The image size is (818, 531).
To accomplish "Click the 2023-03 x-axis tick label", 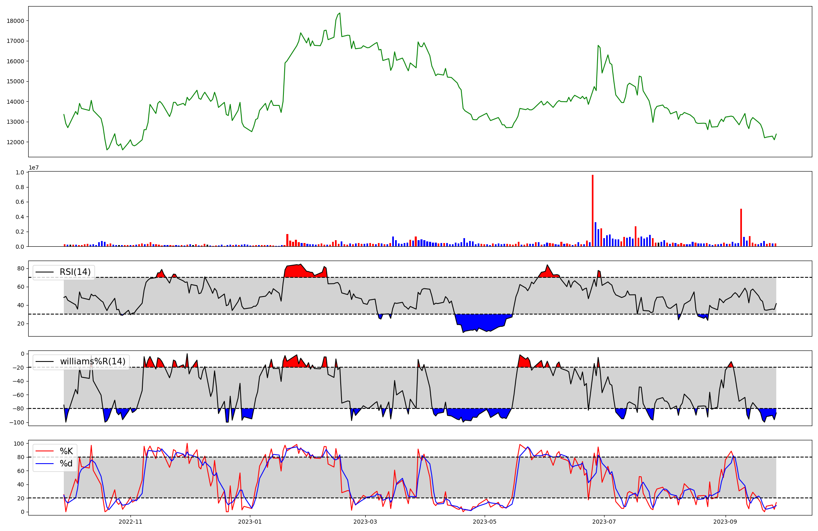I will pos(365,522).
